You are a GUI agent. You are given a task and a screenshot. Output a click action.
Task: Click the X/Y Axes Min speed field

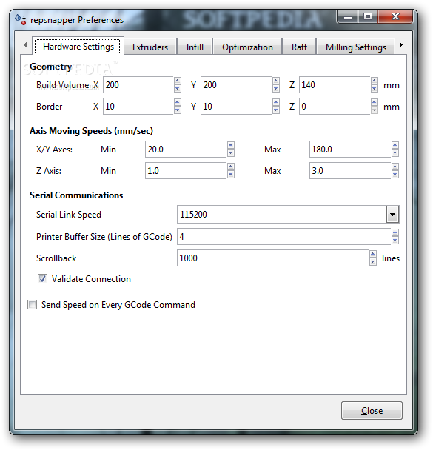point(186,149)
